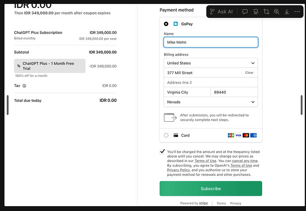This screenshot has width=306, height=211.
Task: Click the Tax IDR 0.00 amount
Action: [x=109, y=86]
